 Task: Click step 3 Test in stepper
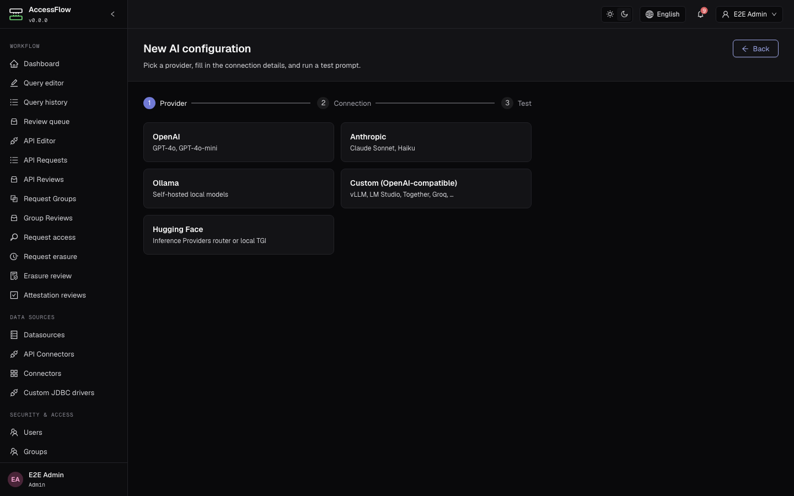516,103
